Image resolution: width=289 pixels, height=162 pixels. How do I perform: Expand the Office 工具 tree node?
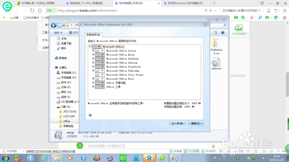click(x=93, y=86)
